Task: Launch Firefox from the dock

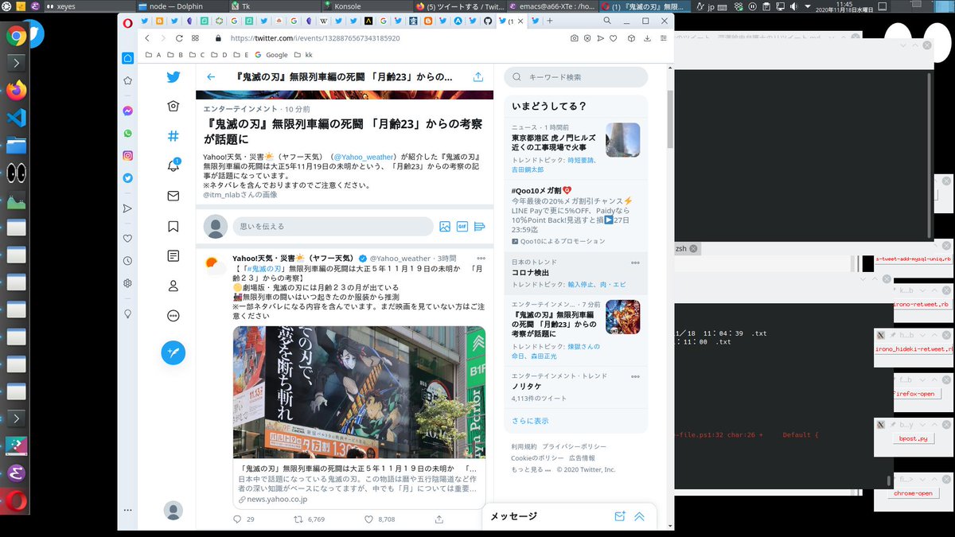Action: (x=16, y=90)
